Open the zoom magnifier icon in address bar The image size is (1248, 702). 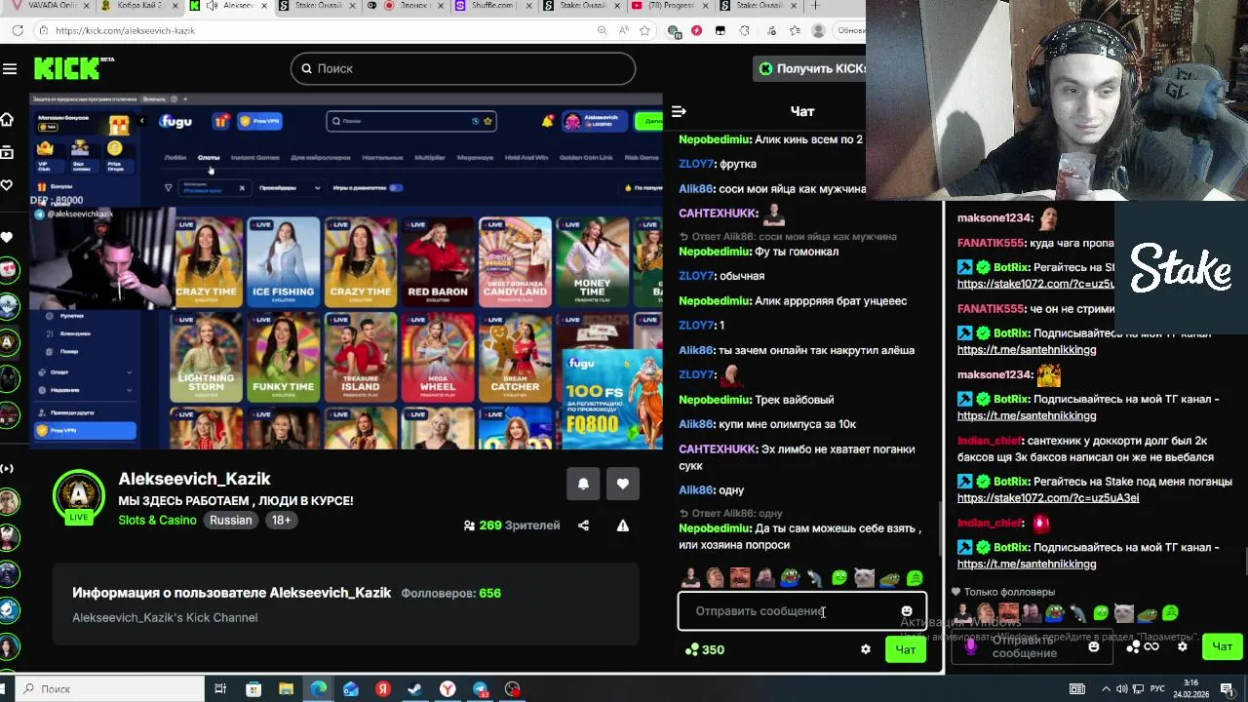(x=604, y=30)
